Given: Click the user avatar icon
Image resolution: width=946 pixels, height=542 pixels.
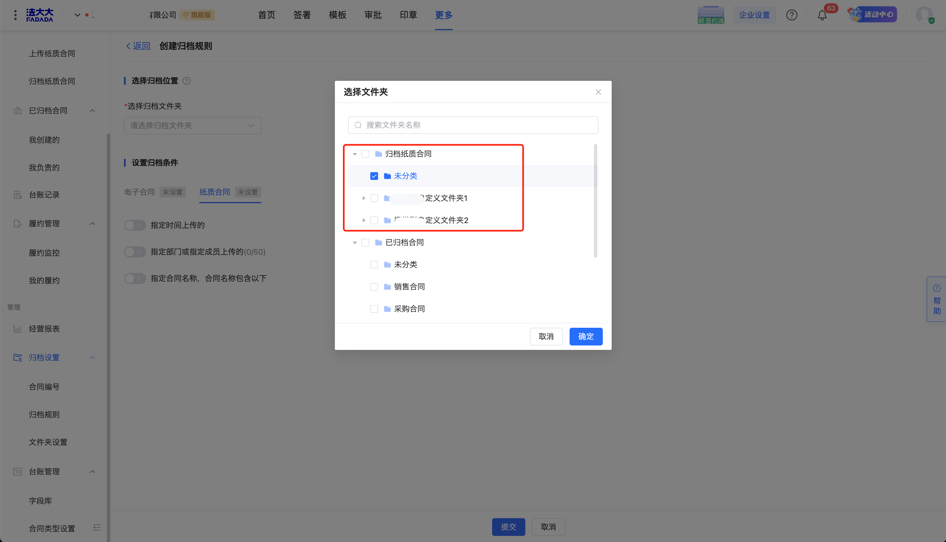Looking at the screenshot, I should [924, 15].
